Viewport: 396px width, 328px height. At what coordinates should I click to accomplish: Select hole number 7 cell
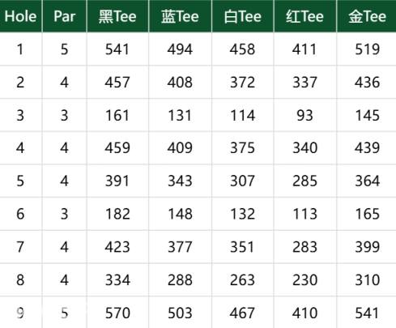pos(21,247)
